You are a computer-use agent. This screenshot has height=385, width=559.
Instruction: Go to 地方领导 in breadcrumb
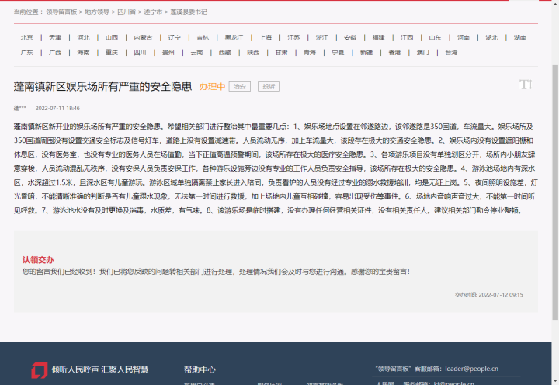pos(97,12)
